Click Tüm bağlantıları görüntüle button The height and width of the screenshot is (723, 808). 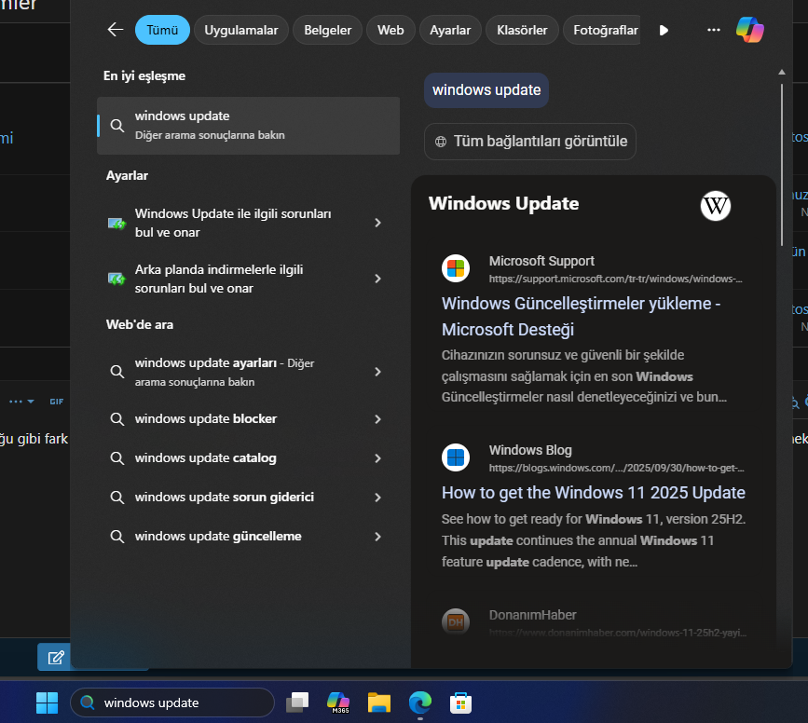[x=529, y=142]
